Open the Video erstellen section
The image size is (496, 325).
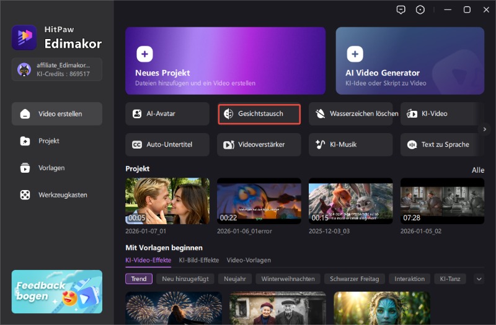(57, 114)
